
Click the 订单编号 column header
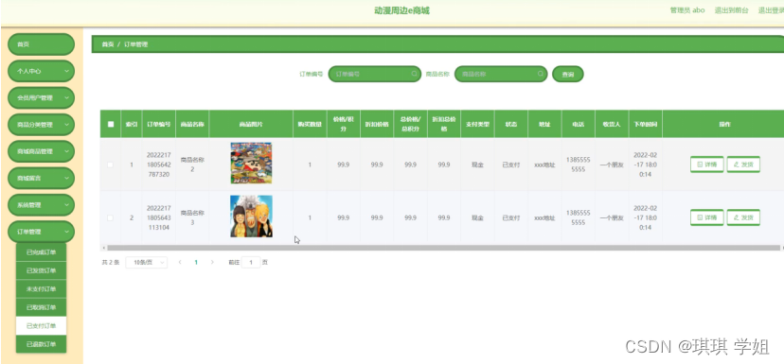click(158, 125)
